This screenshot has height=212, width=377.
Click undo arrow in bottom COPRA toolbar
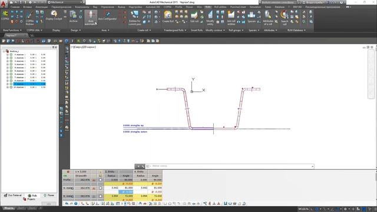click(67, 204)
